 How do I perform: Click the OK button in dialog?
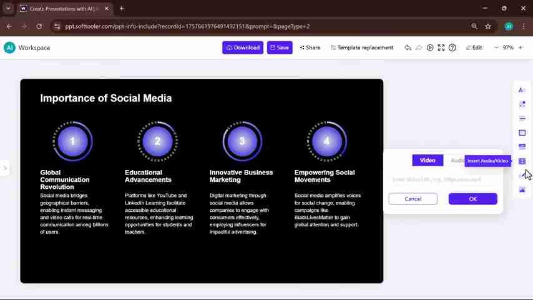click(472, 199)
